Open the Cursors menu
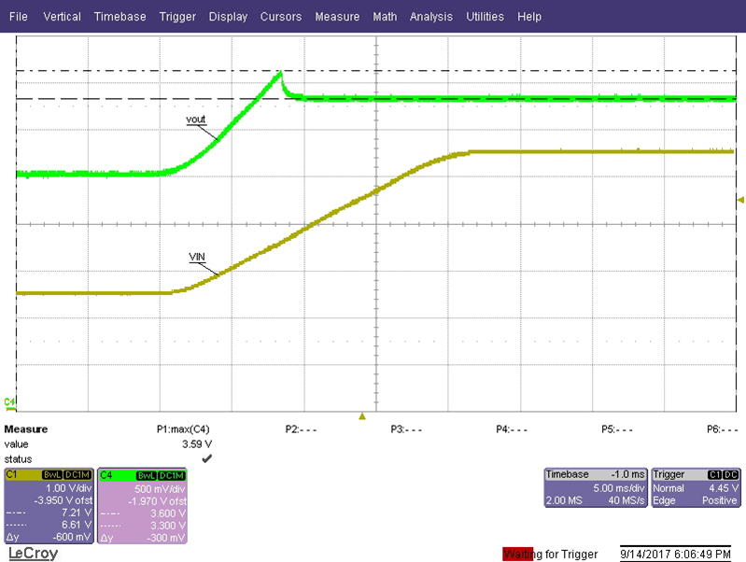This screenshot has height=562, width=746. [281, 17]
